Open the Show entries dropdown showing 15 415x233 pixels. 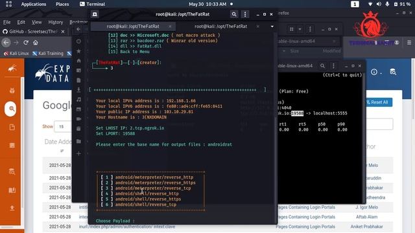[x=62, y=127]
